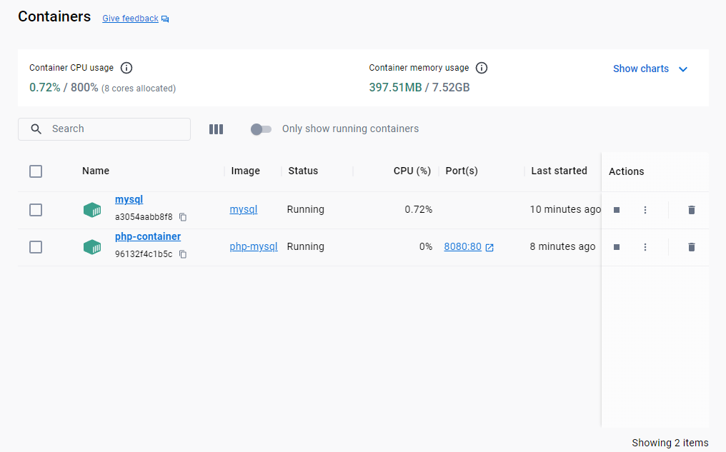The height and width of the screenshot is (452, 726).
Task: Click the container Search field
Action: [x=104, y=129]
